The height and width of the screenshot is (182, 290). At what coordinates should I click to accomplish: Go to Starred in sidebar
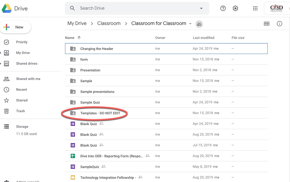(x=22, y=100)
